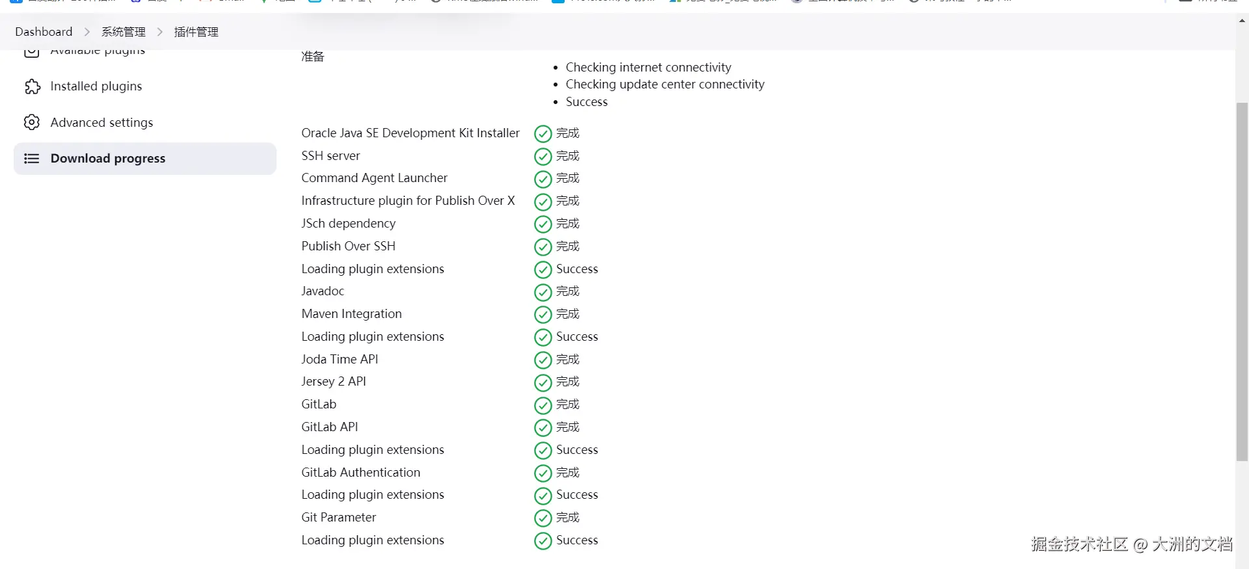Click the 插件管理 breadcrumb link
Screen dimensions: 1249x569
point(196,32)
